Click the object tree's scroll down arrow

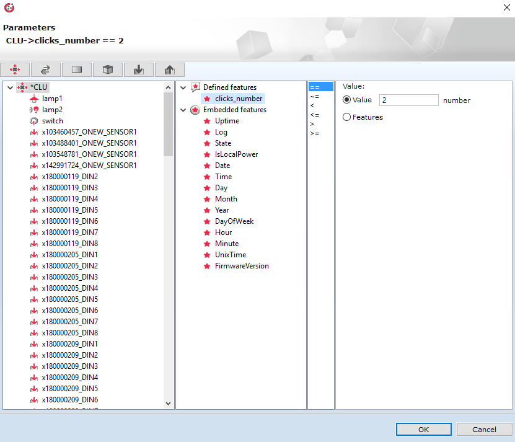click(168, 403)
